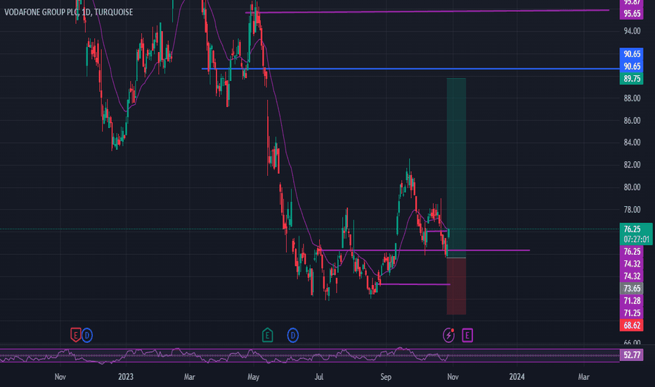Viewport: 655px width, 387px height.
Task: Select the 52.77 RSI value label
Action: tap(632, 355)
